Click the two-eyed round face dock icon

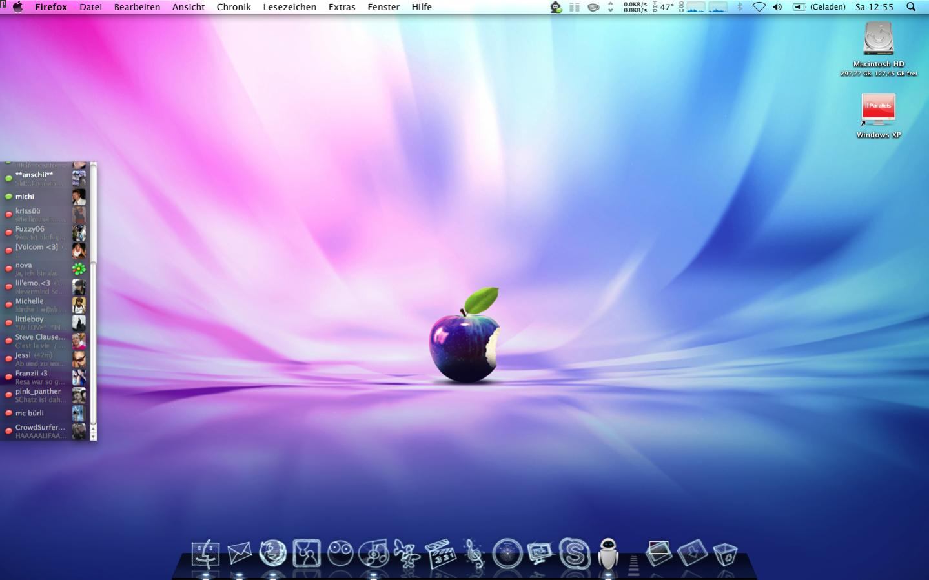(340, 554)
